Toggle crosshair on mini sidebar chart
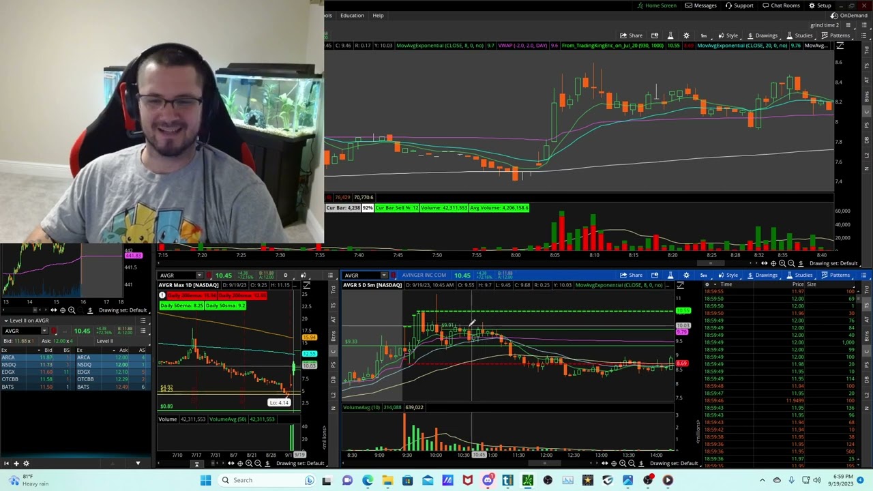 coord(63,310)
